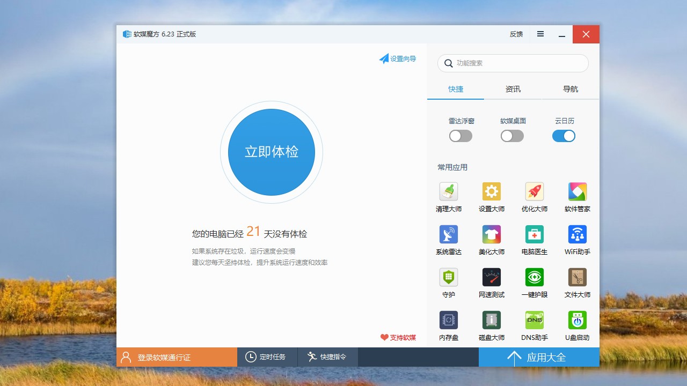This screenshot has height=386, width=687.
Task: Switch to the 快捷 tab
Action: tap(456, 89)
